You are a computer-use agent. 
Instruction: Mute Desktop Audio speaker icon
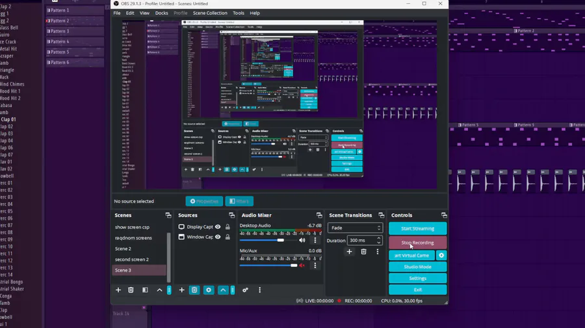point(302,240)
